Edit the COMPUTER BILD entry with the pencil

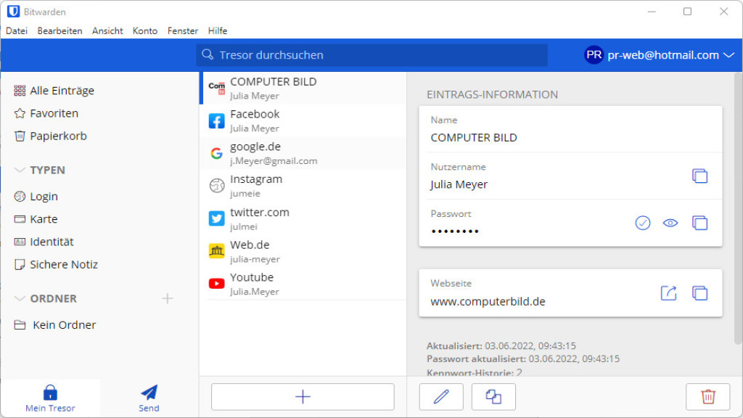coord(440,396)
